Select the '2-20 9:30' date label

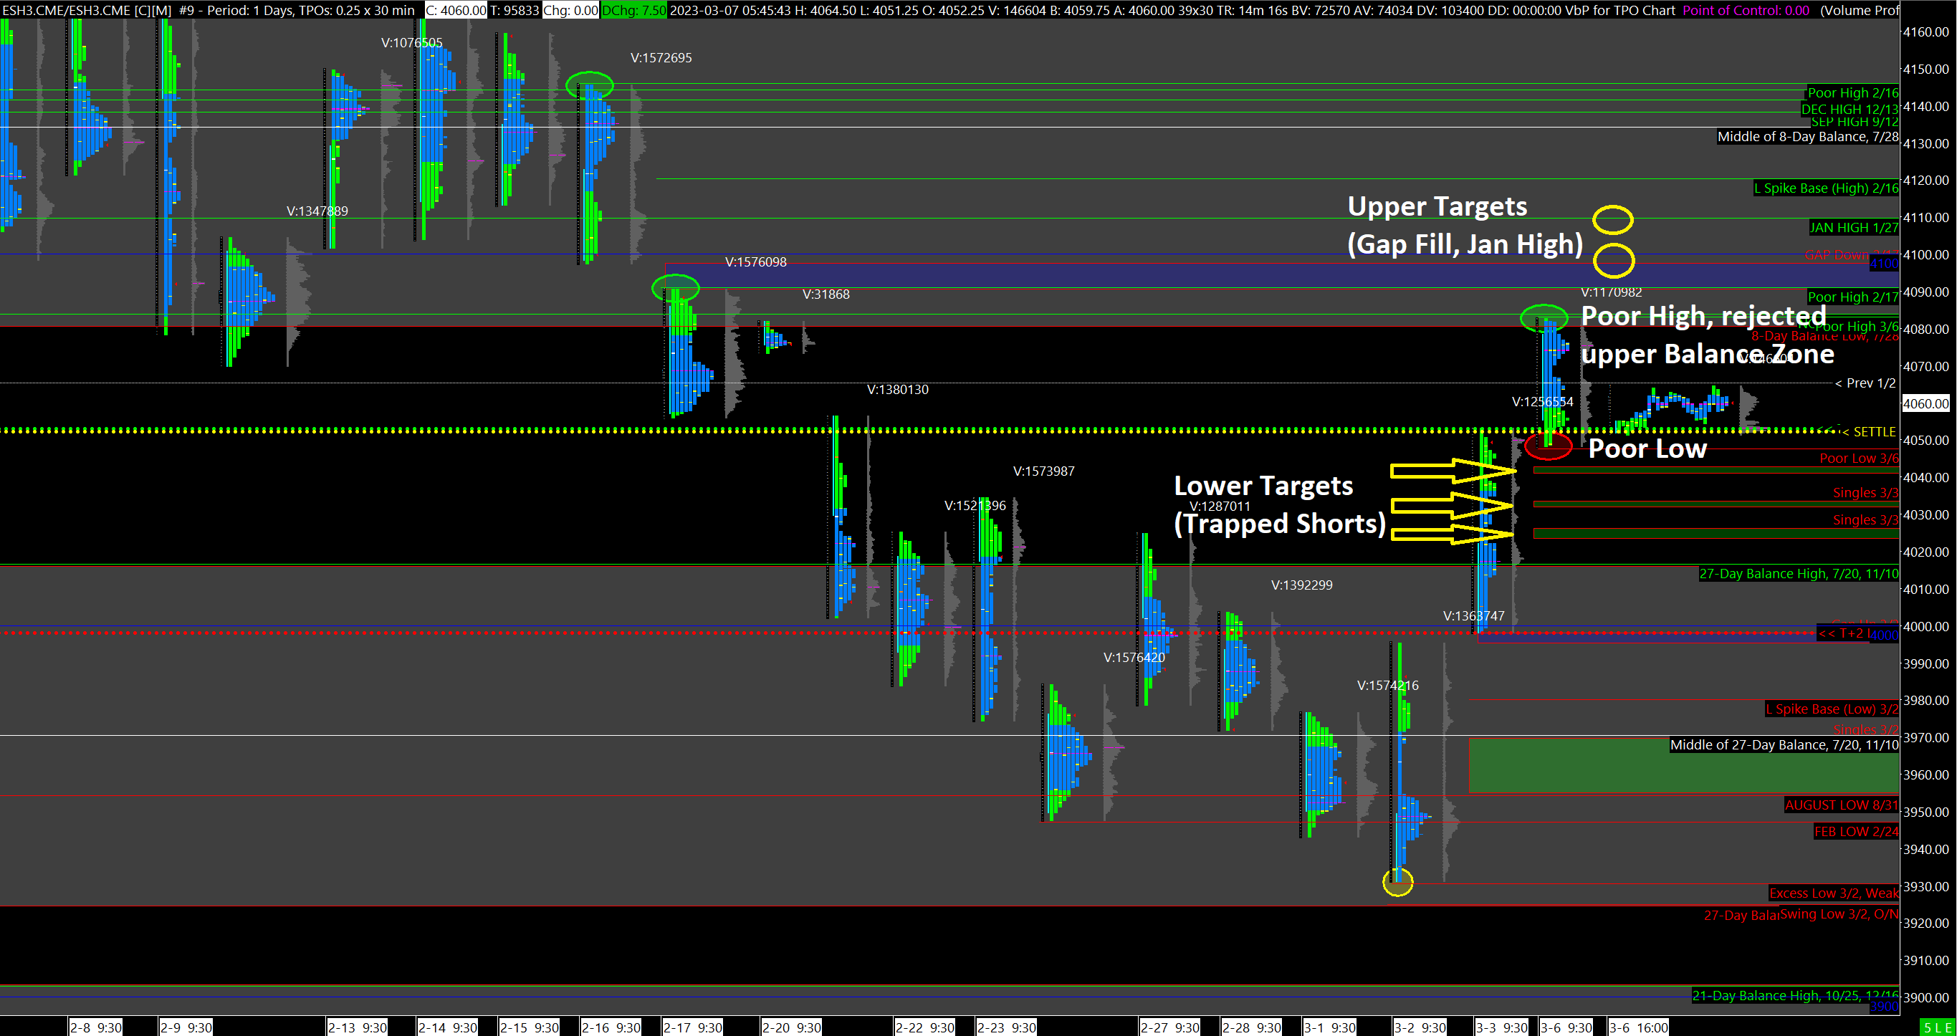pos(791,1027)
